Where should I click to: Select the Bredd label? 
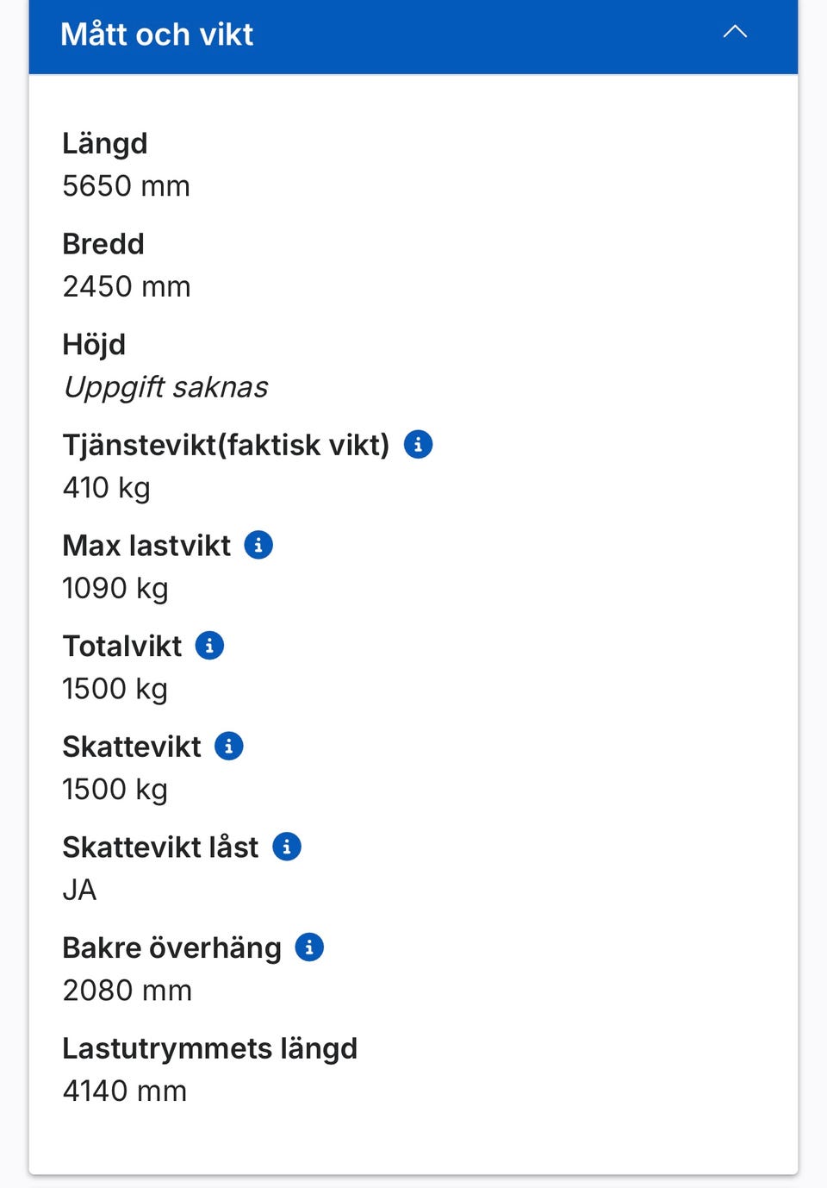pos(103,244)
